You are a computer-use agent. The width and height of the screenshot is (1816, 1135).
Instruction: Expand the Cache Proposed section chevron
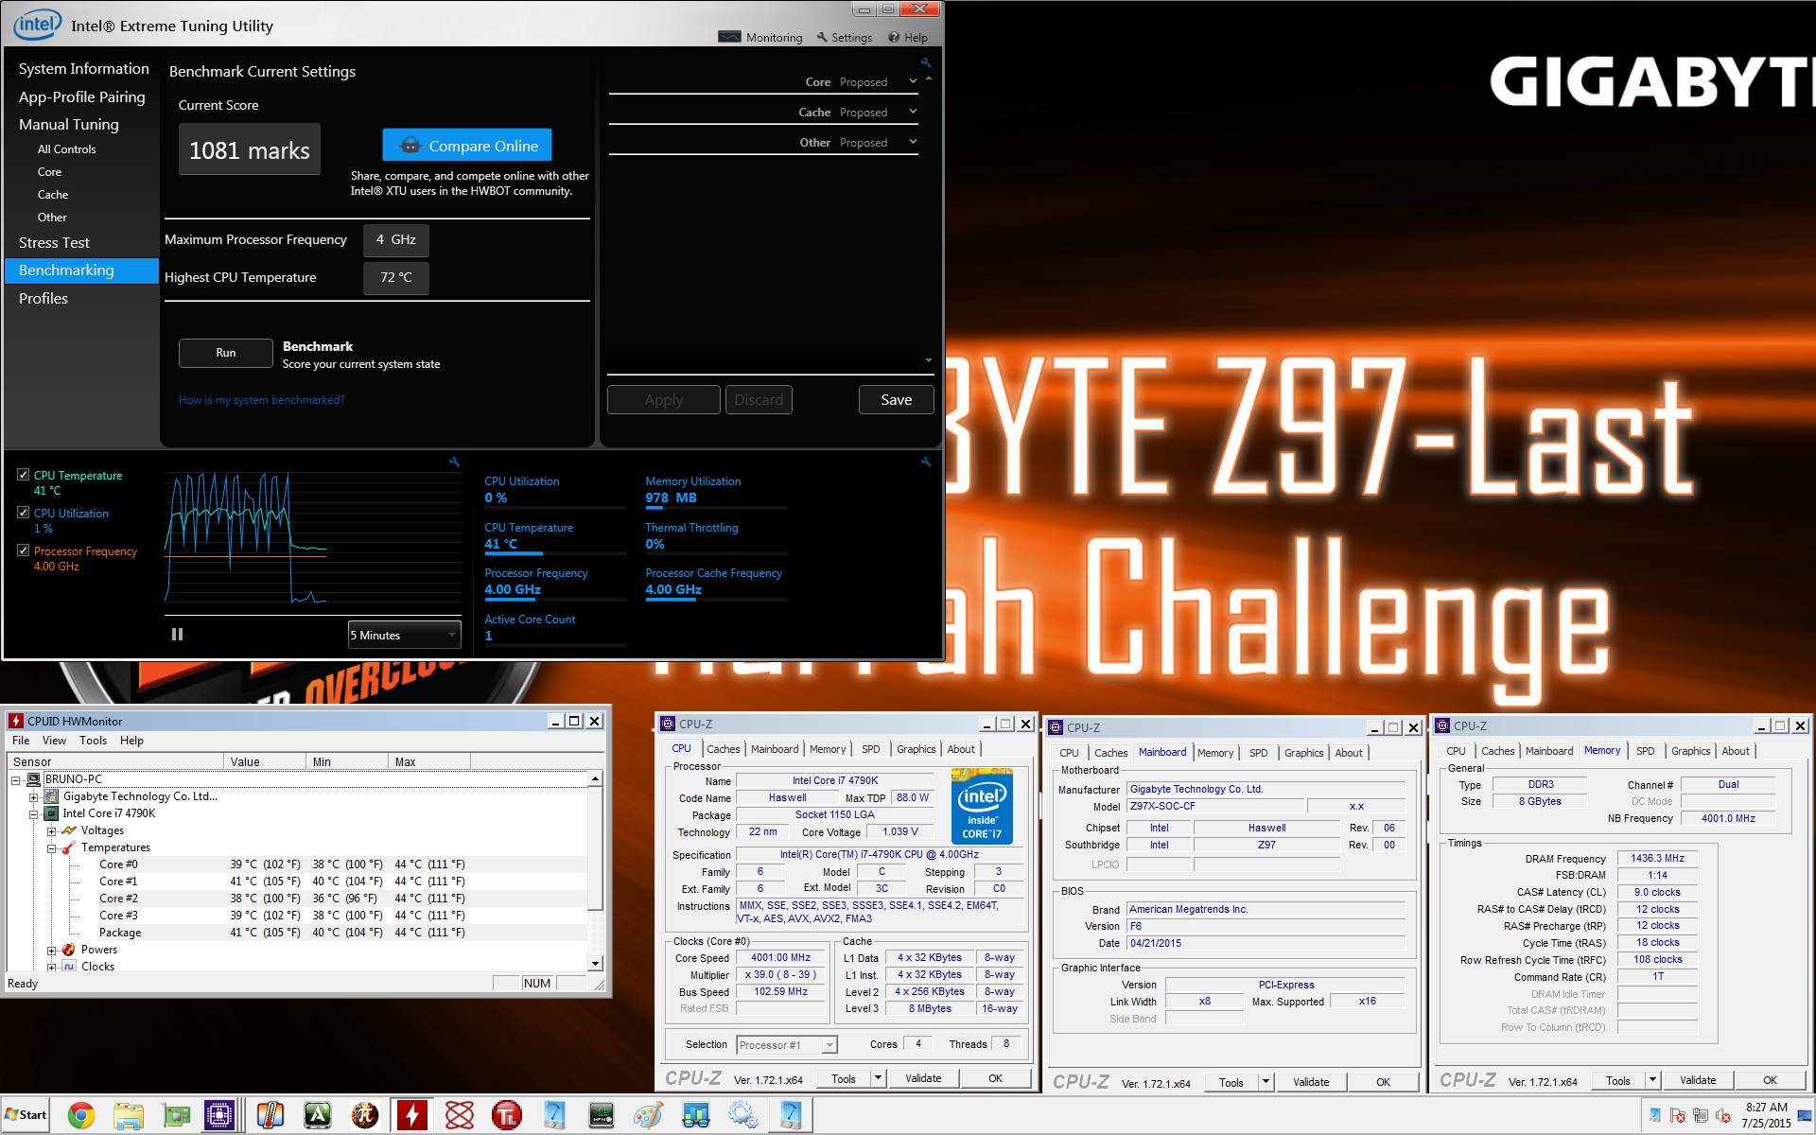click(x=913, y=112)
